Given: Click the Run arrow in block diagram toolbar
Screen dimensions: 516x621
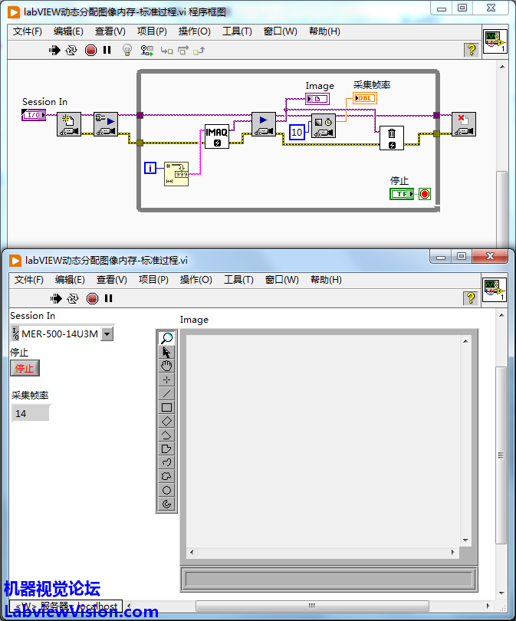Looking at the screenshot, I should point(54,50).
